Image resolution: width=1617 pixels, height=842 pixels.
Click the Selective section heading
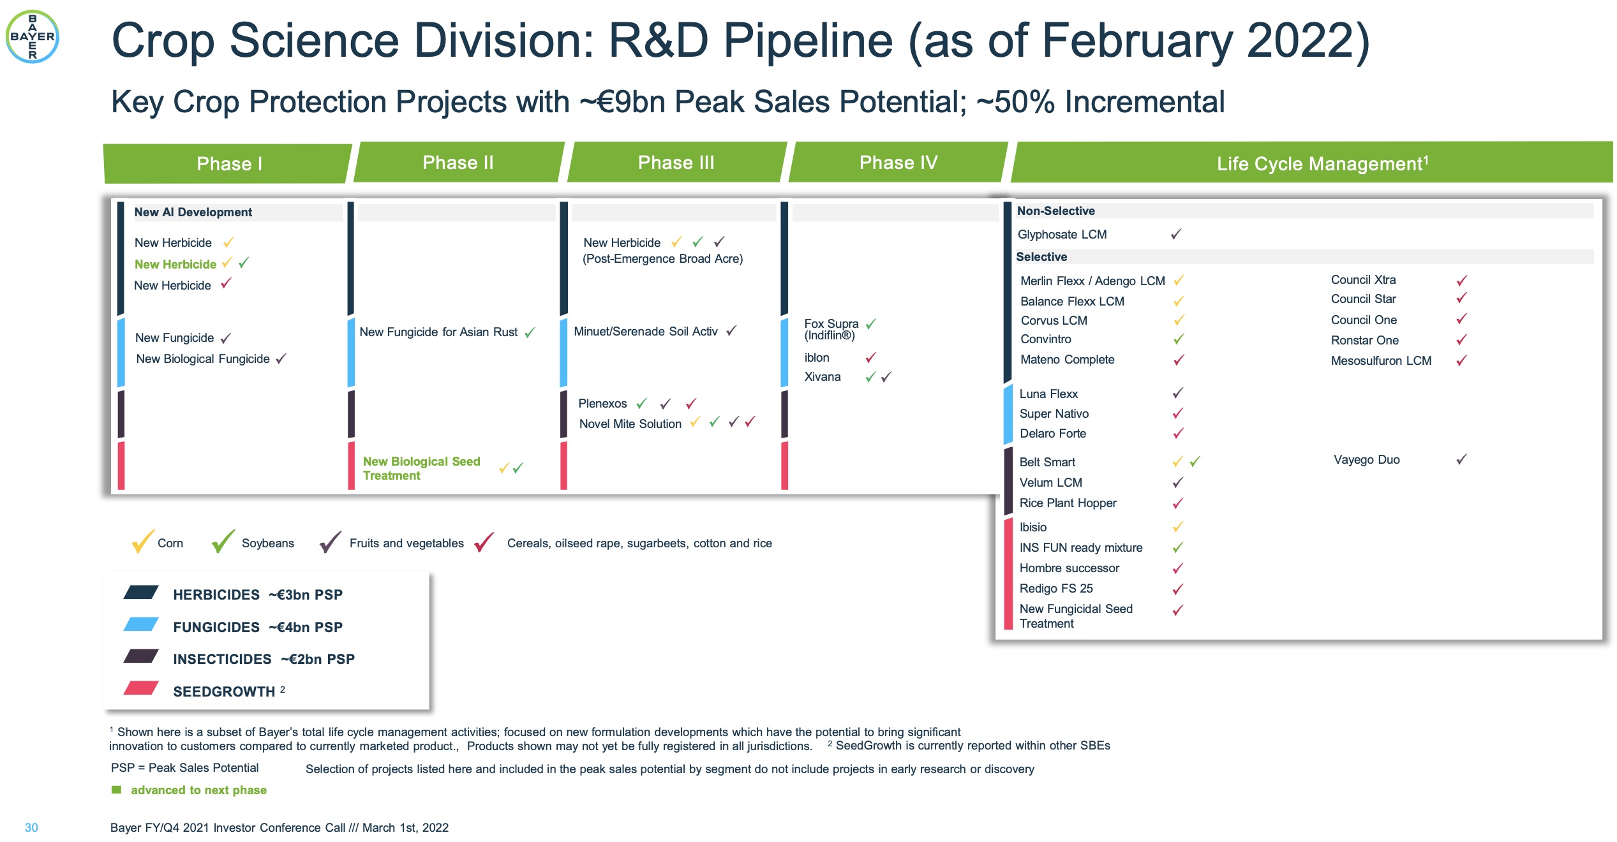click(x=1041, y=256)
